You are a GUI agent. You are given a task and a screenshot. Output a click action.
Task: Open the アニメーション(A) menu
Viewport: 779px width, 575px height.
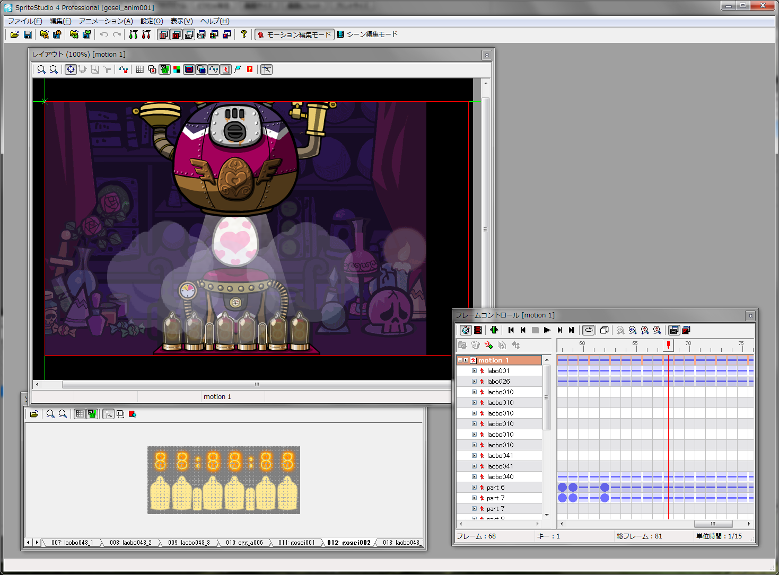tap(106, 21)
